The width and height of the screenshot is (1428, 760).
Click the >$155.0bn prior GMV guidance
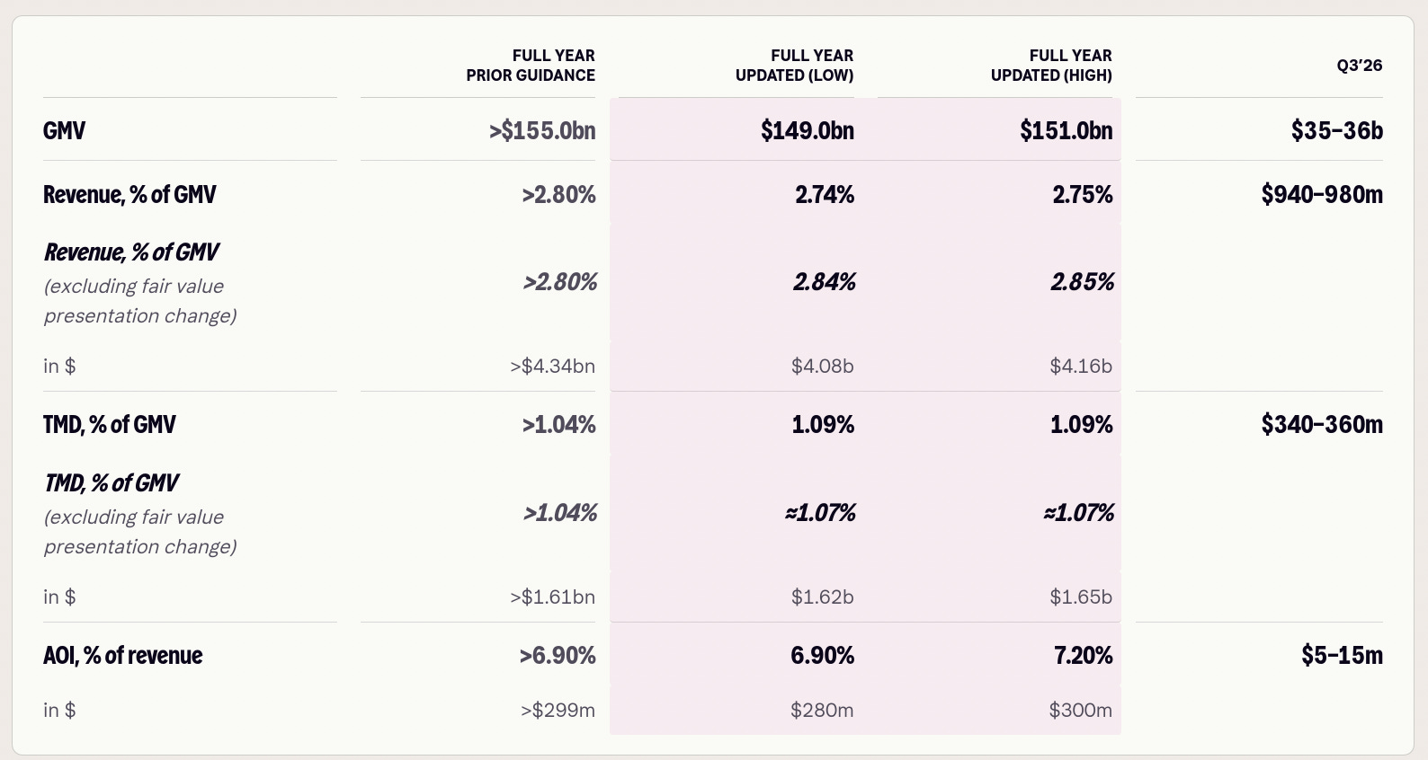542,131
